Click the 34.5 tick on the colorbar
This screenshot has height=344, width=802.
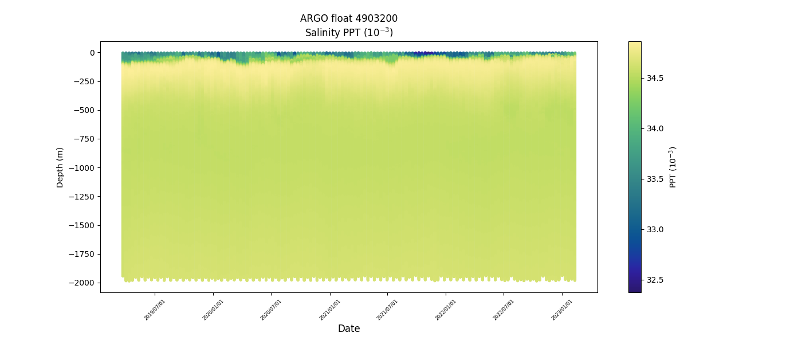[x=655, y=78]
